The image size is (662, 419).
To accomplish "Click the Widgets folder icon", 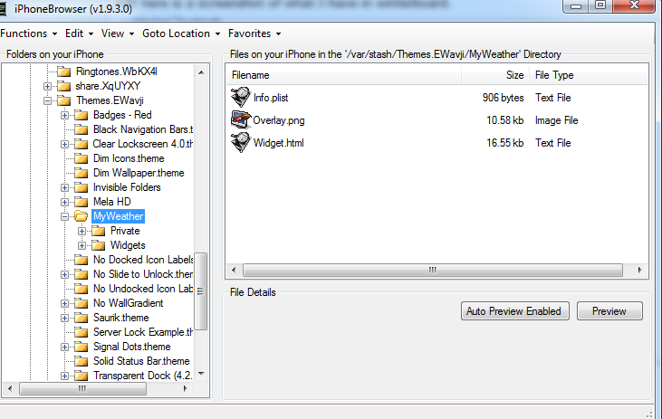I will [x=99, y=245].
